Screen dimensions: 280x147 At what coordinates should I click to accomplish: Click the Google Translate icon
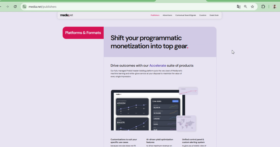coord(239,7)
